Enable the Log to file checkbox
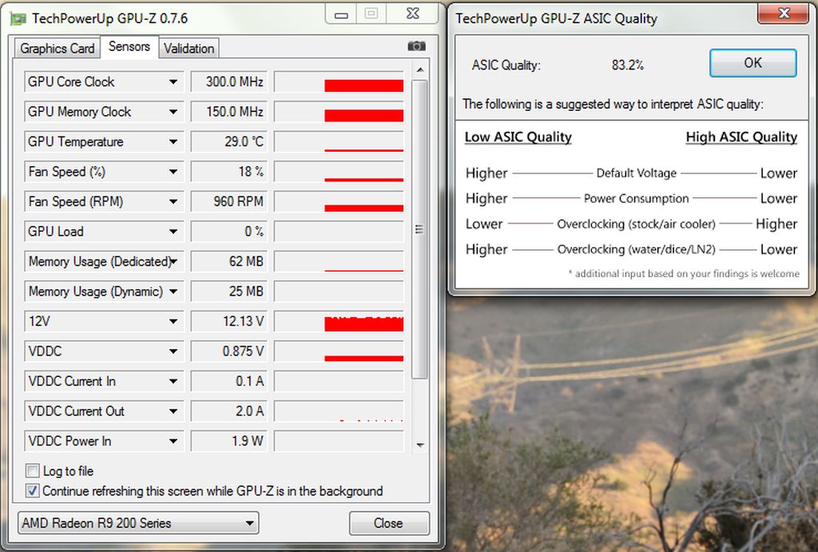This screenshot has height=552, width=818. [x=32, y=471]
